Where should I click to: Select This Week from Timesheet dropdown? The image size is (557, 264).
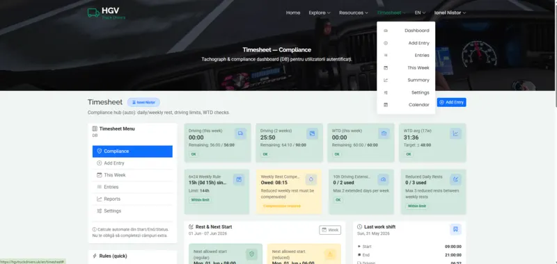pyautogui.click(x=406, y=67)
